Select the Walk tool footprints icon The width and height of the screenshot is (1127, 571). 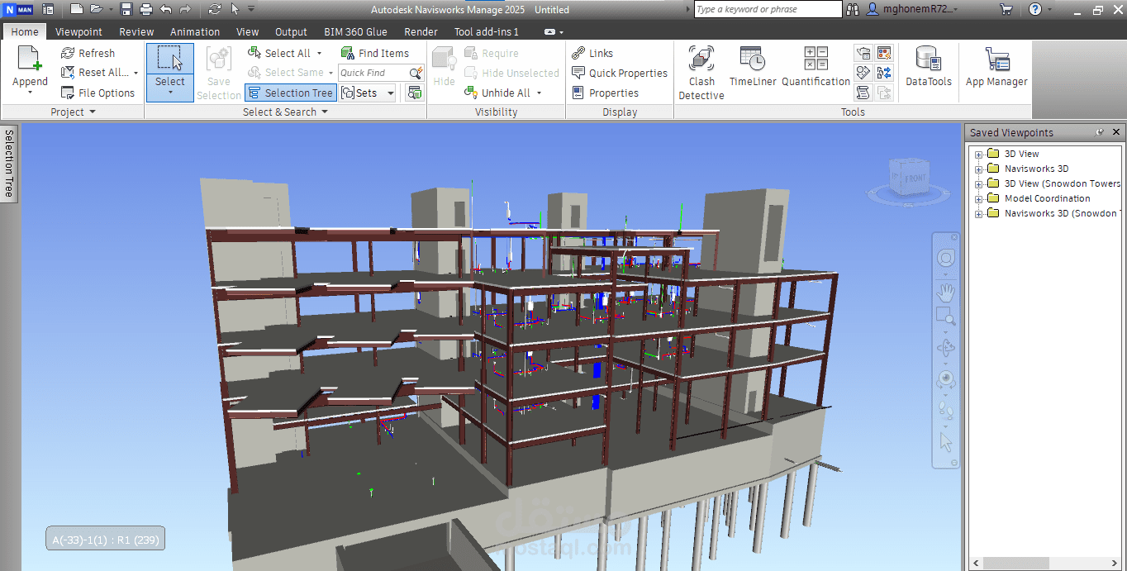(x=946, y=411)
